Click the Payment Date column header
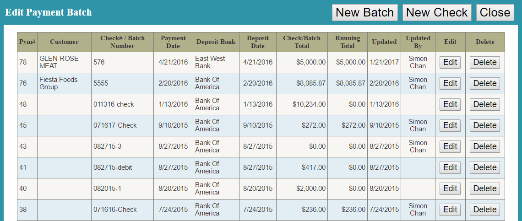Viewport: 522px width, 221px height. 173,42
